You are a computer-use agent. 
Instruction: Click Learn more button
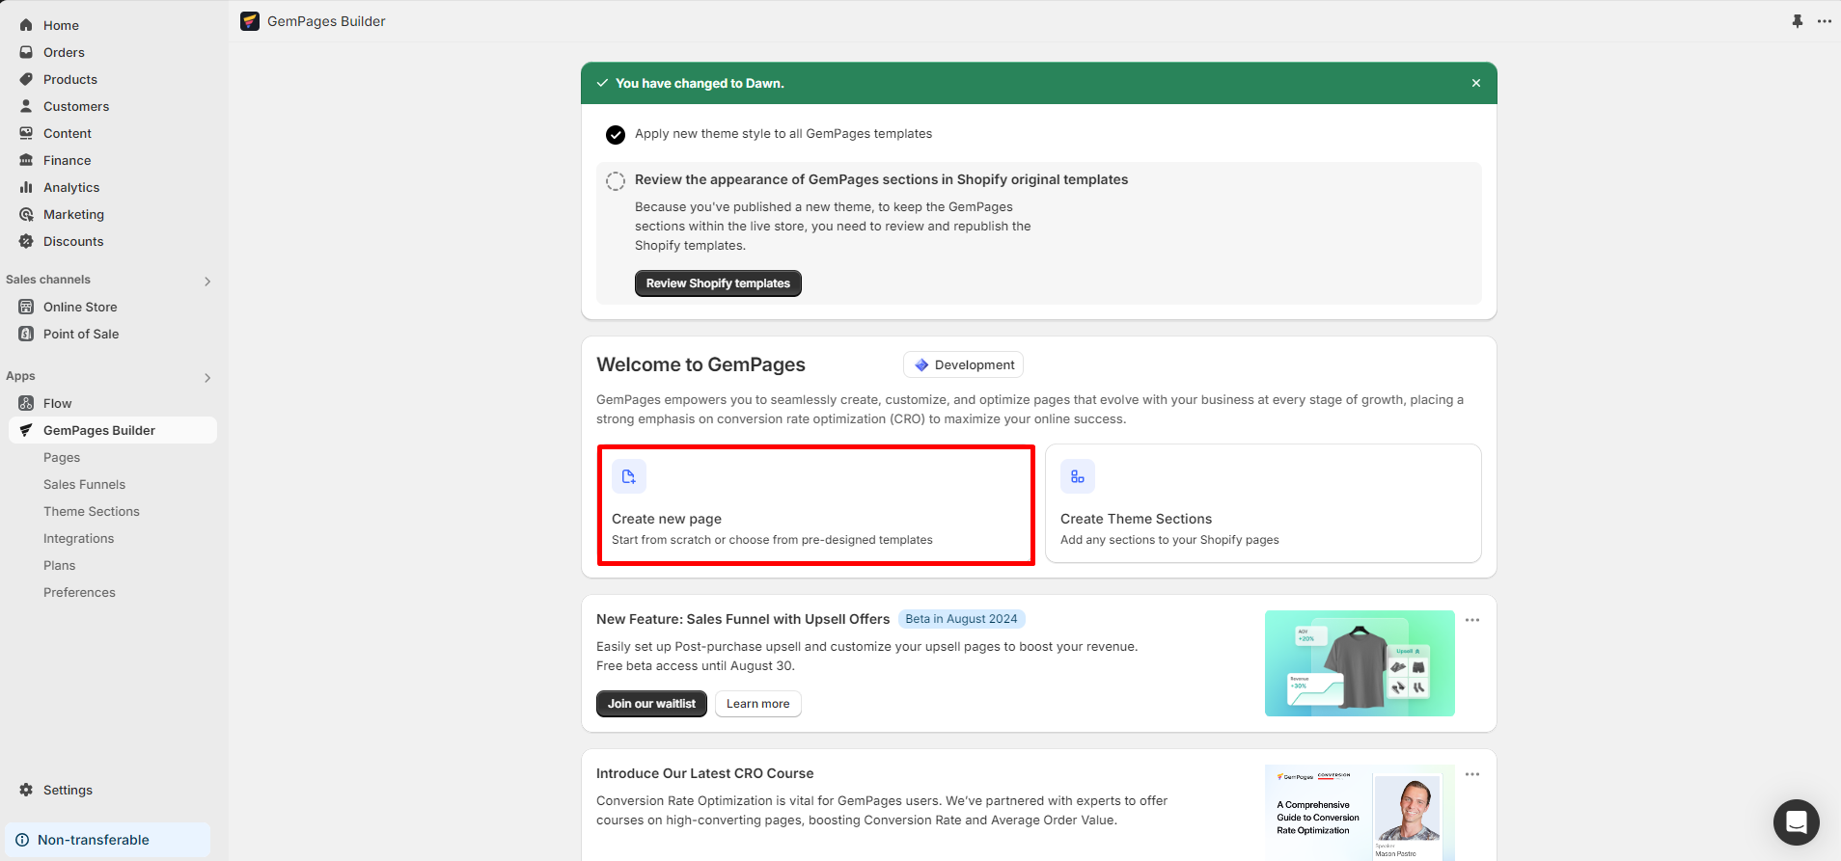pyautogui.click(x=757, y=704)
